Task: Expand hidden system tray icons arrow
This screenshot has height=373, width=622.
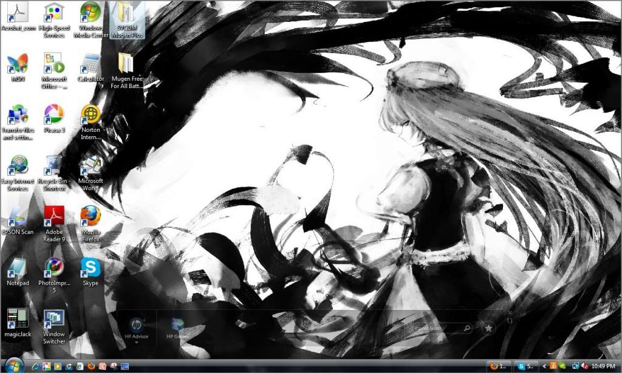Action: (x=545, y=366)
